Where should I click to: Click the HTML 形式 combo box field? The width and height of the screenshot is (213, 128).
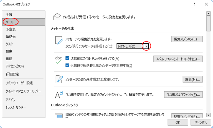click(133, 46)
